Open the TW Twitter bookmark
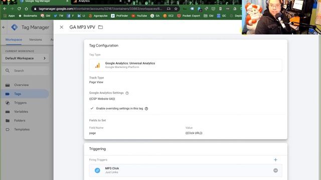The image size is (321, 180). [x=59, y=15]
